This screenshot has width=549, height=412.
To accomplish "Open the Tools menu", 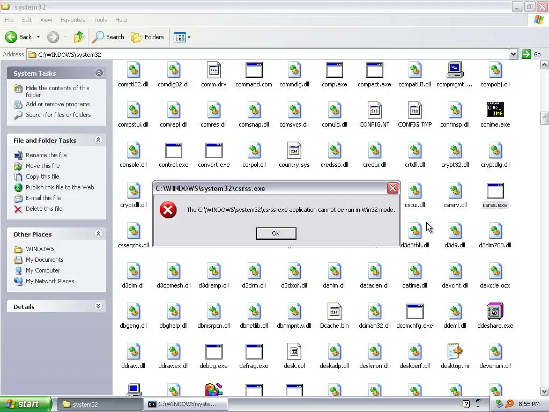I will pyautogui.click(x=100, y=20).
